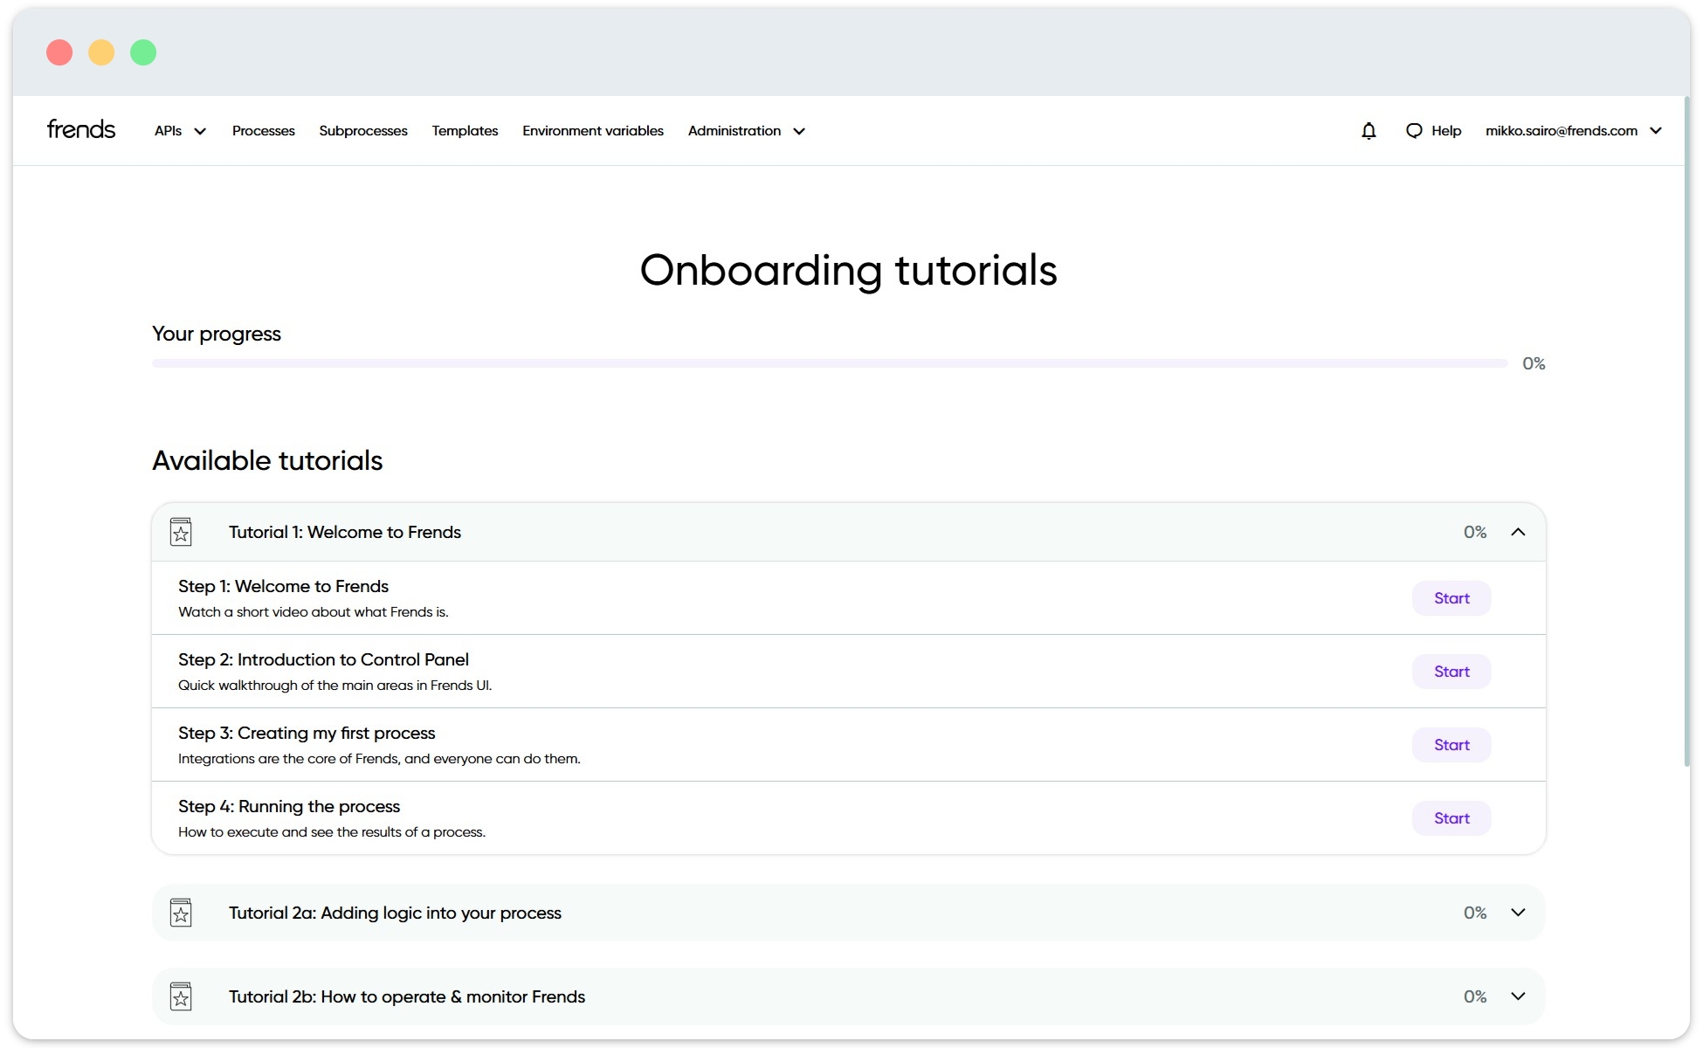Screen dimensions: 1703x1048
Task: Open Environment variables
Action: coord(592,130)
